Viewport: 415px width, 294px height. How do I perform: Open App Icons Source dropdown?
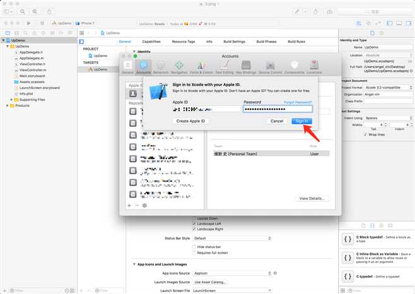pos(232,273)
